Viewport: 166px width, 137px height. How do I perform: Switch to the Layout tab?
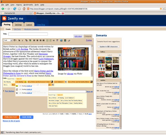(29, 24)
